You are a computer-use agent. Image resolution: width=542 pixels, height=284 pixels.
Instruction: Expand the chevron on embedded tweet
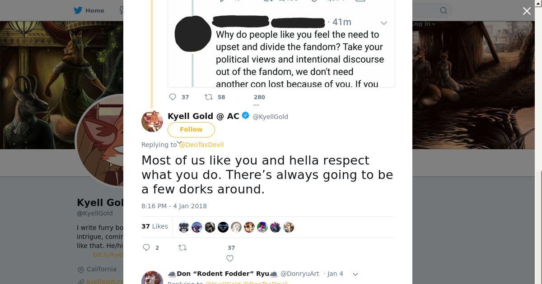click(383, 23)
